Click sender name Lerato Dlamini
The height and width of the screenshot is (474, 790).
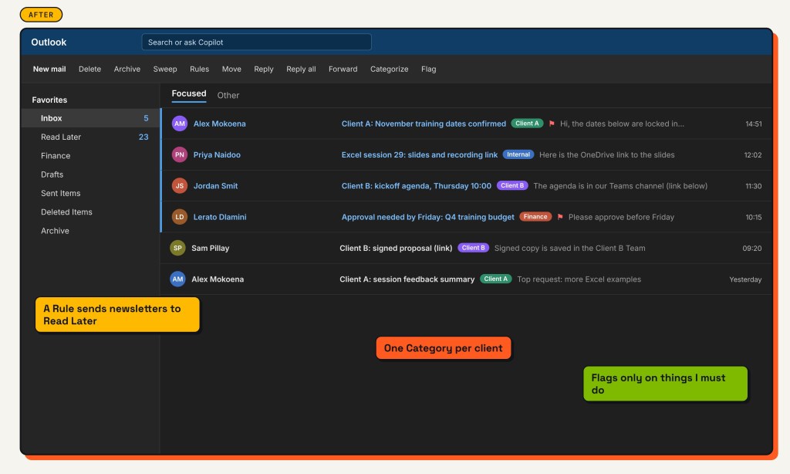coord(220,218)
